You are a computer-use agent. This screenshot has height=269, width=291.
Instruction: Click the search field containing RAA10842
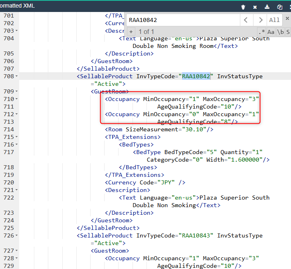183,20
